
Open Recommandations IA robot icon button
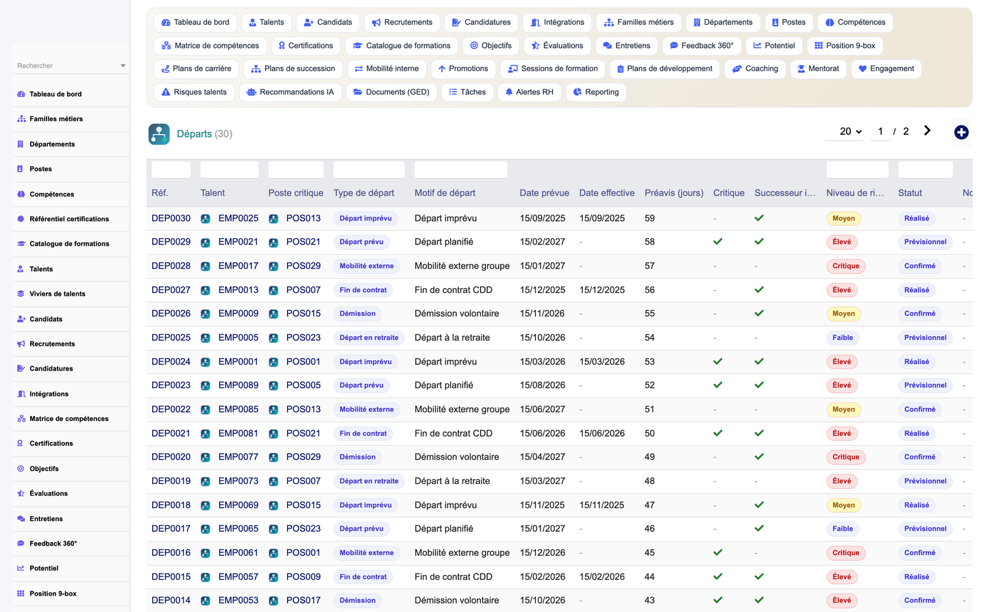pyautogui.click(x=251, y=92)
